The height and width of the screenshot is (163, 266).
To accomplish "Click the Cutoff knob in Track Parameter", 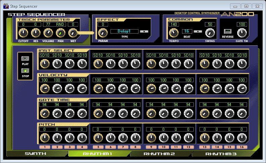I will coord(23,33).
